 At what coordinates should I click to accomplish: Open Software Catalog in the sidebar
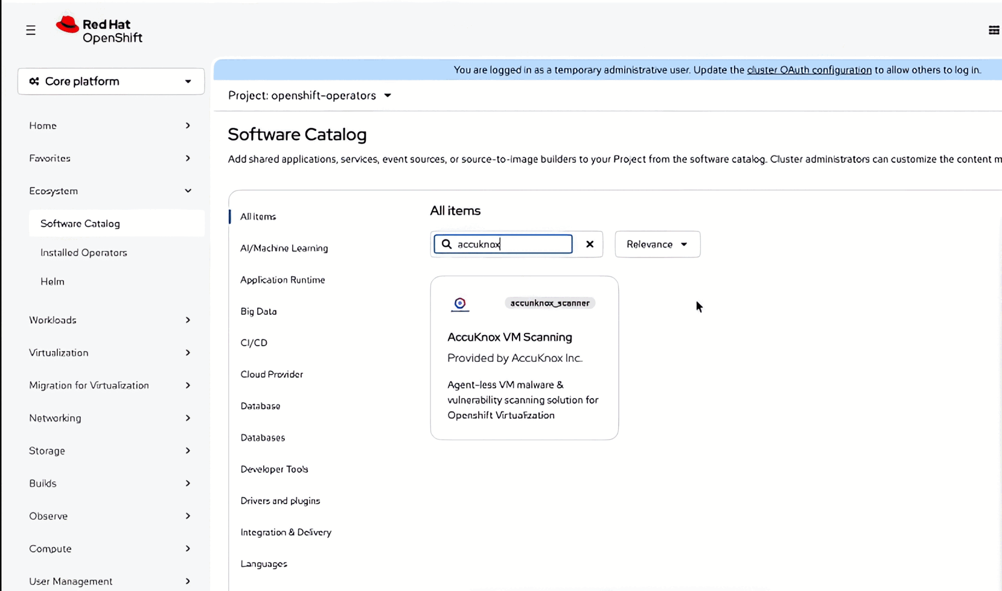[116, 223]
